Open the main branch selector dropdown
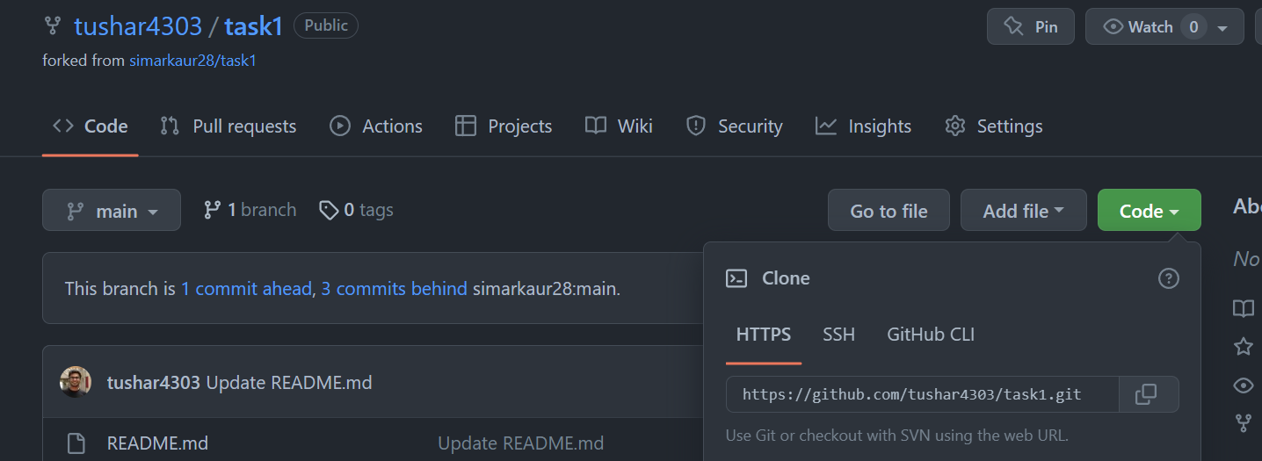1262x461 pixels. [x=112, y=210]
